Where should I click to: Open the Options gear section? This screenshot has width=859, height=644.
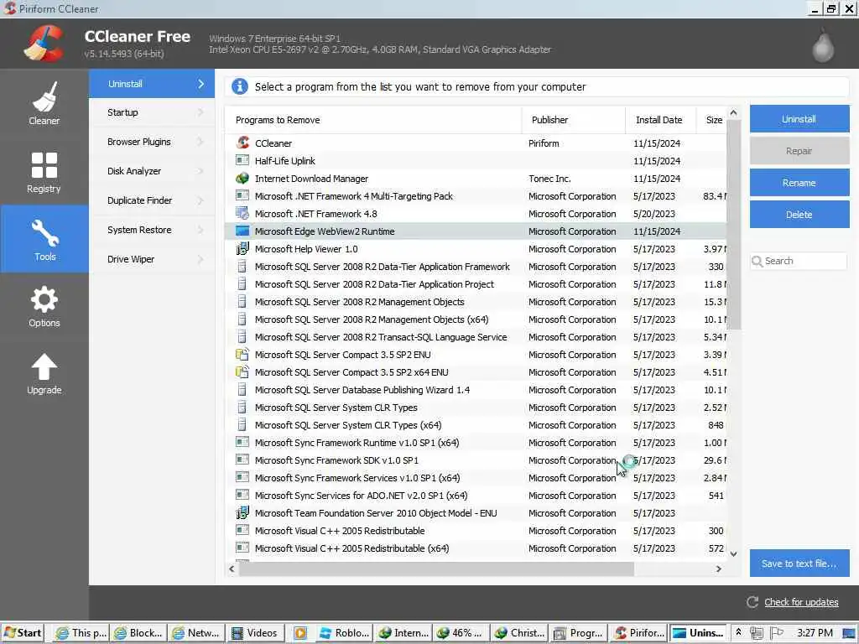(44, 307)
